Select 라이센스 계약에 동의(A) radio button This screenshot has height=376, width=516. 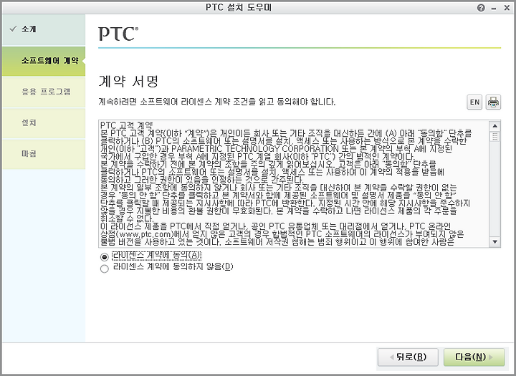pyautogui.click(x=105, y=256)
